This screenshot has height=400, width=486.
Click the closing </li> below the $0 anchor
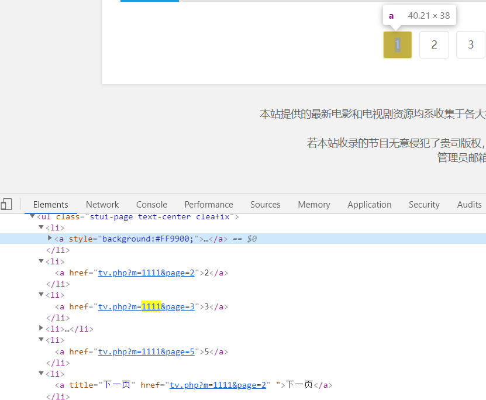[x=58, y=250]
